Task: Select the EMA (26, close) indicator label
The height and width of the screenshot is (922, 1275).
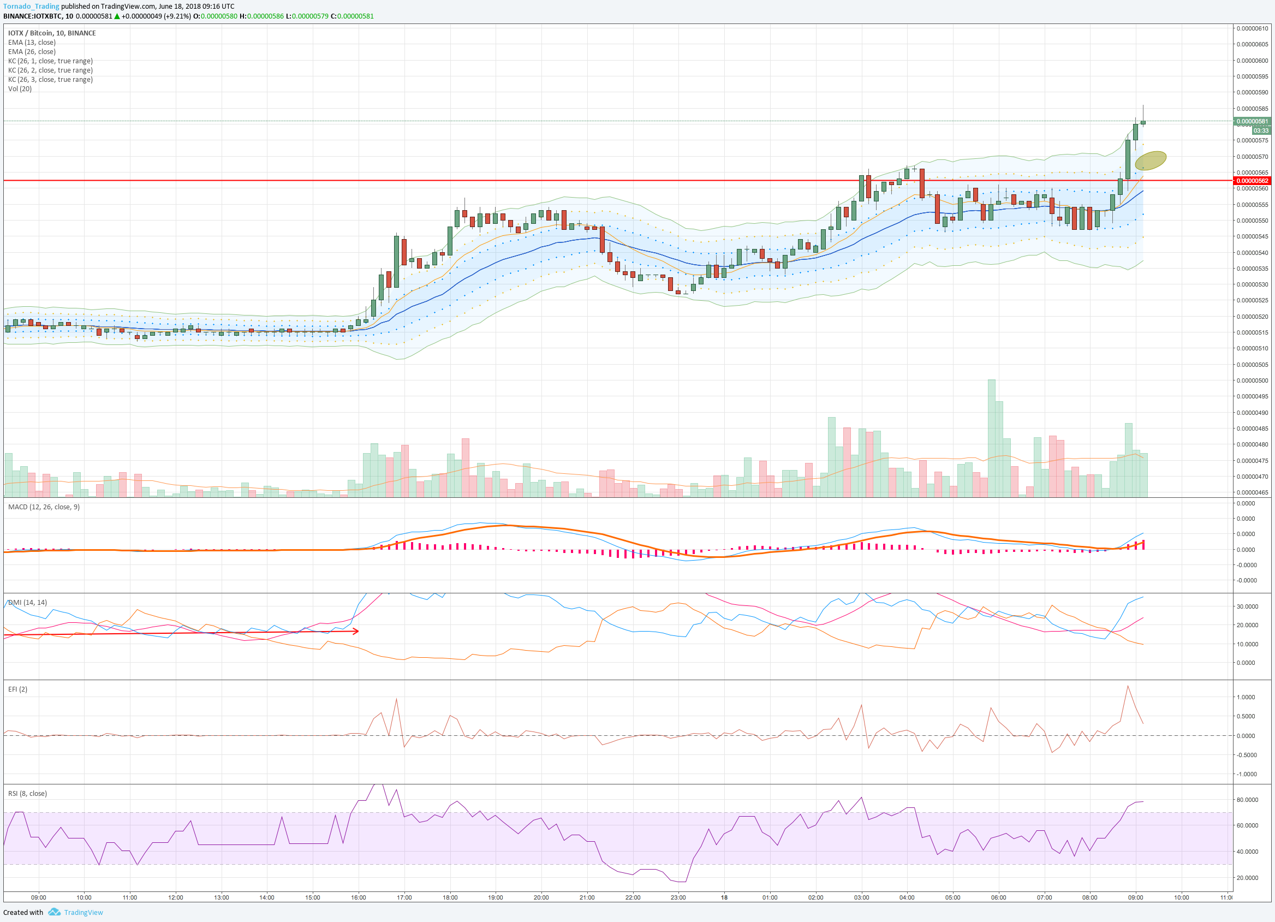Action: tap(32, 52)
